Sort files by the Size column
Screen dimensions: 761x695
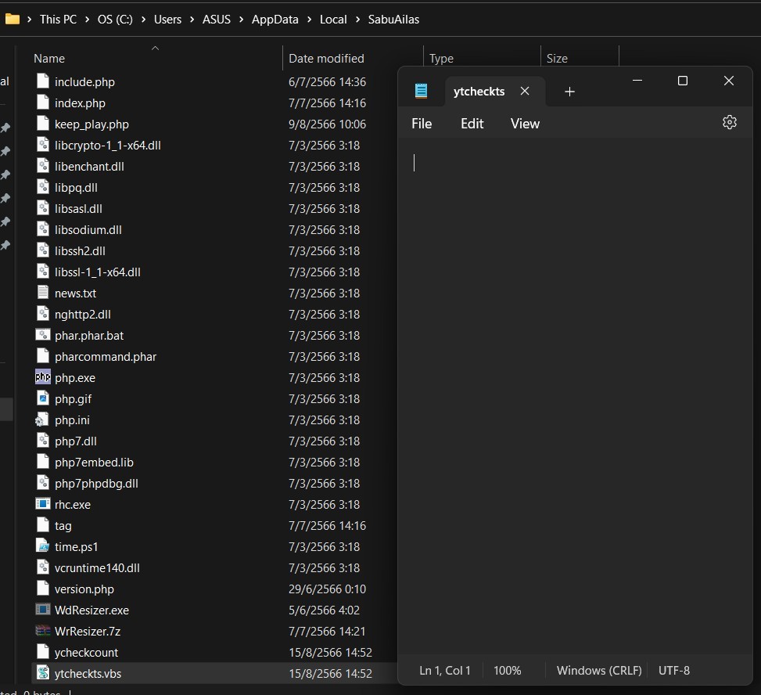coord(557,58)
